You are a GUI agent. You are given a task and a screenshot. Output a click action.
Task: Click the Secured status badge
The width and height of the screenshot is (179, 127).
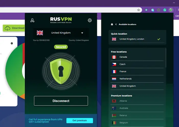tap(61, 47)
